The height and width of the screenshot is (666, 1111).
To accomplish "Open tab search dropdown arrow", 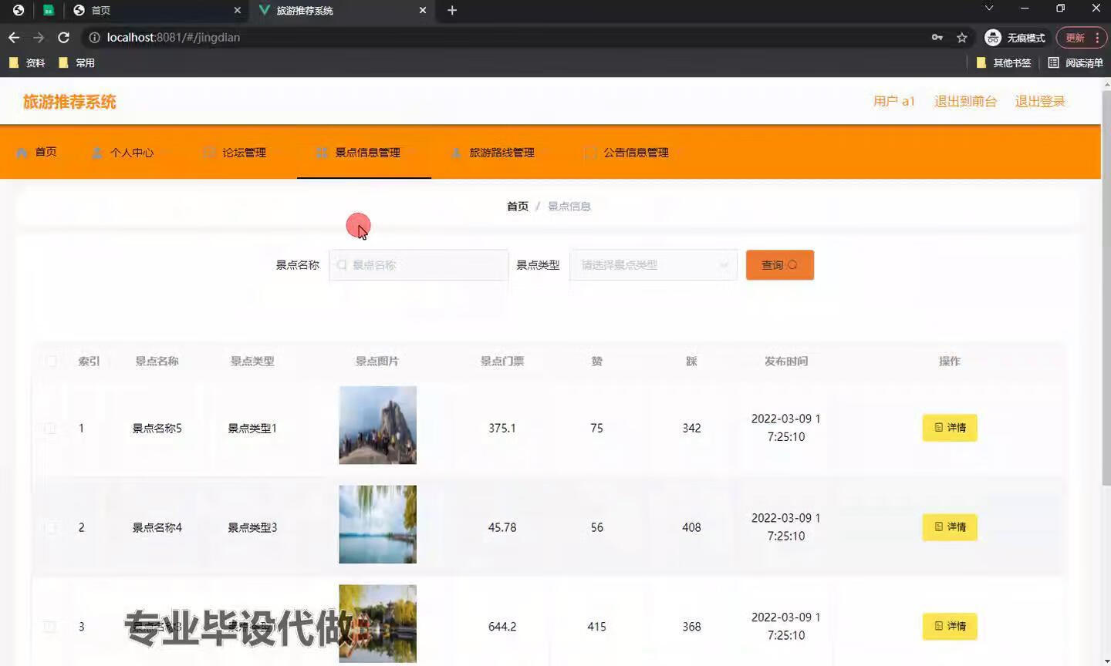I will [x=989, y=8].
